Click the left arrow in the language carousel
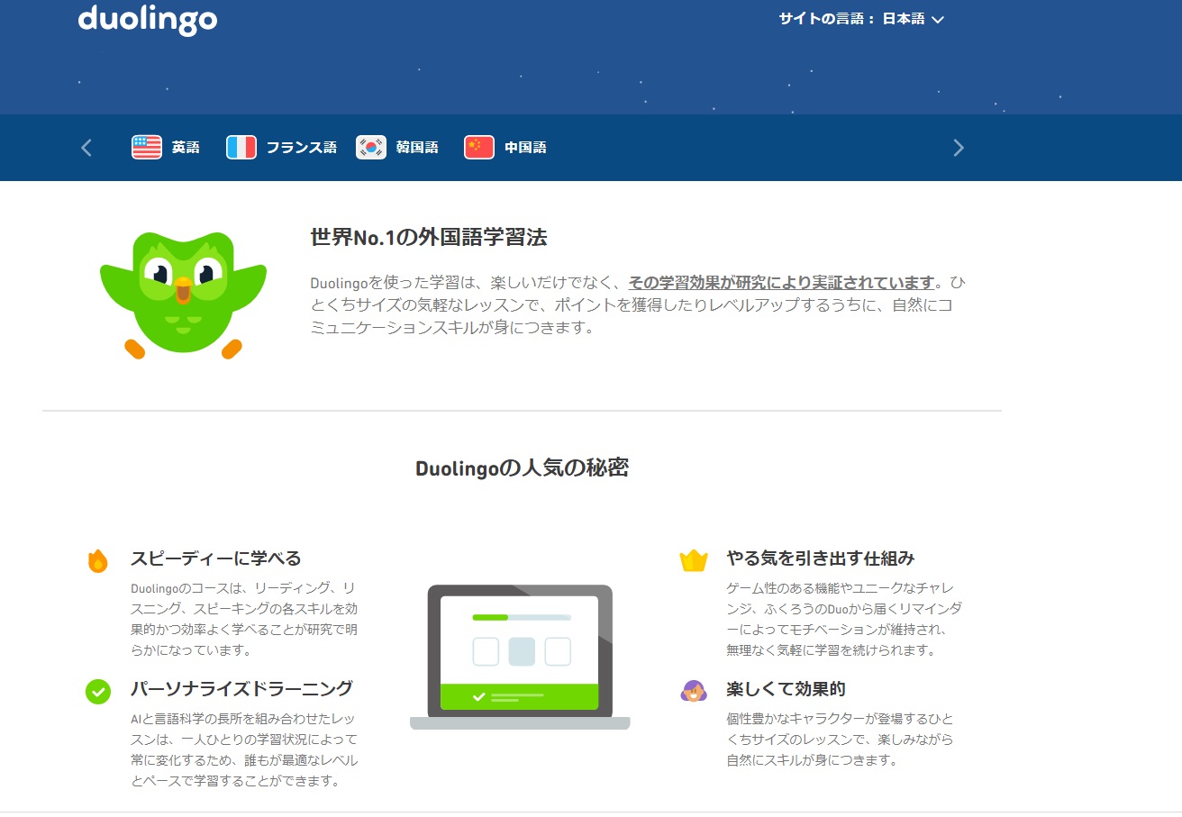The width and height of the screenshot is (1182, 817). coord(86,148)
